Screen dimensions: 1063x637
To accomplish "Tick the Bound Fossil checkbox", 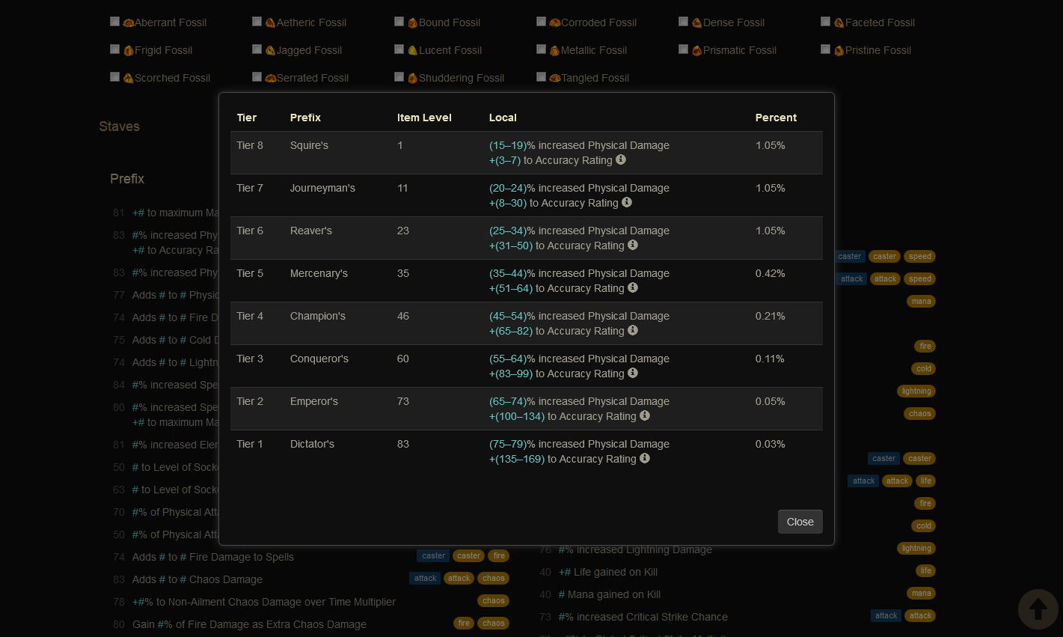I will [399, 22].
